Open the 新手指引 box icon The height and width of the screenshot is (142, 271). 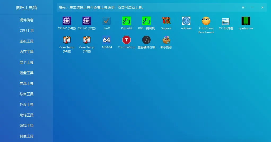[166, 40]
